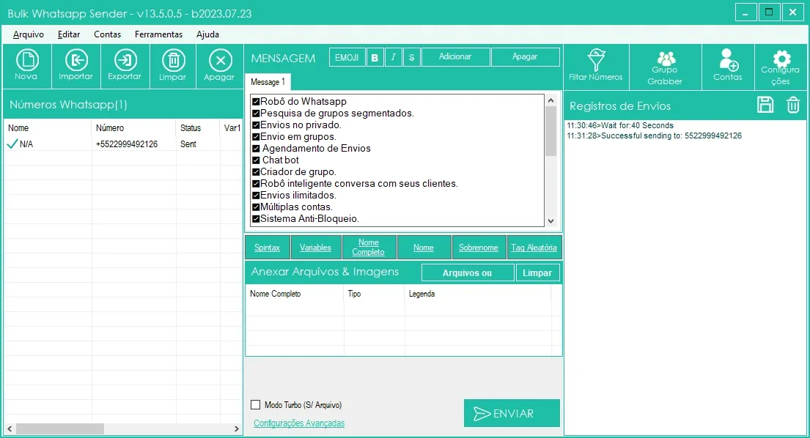Open the Configurações Avançadas link
Screen dimensions: 810x438
299,423
